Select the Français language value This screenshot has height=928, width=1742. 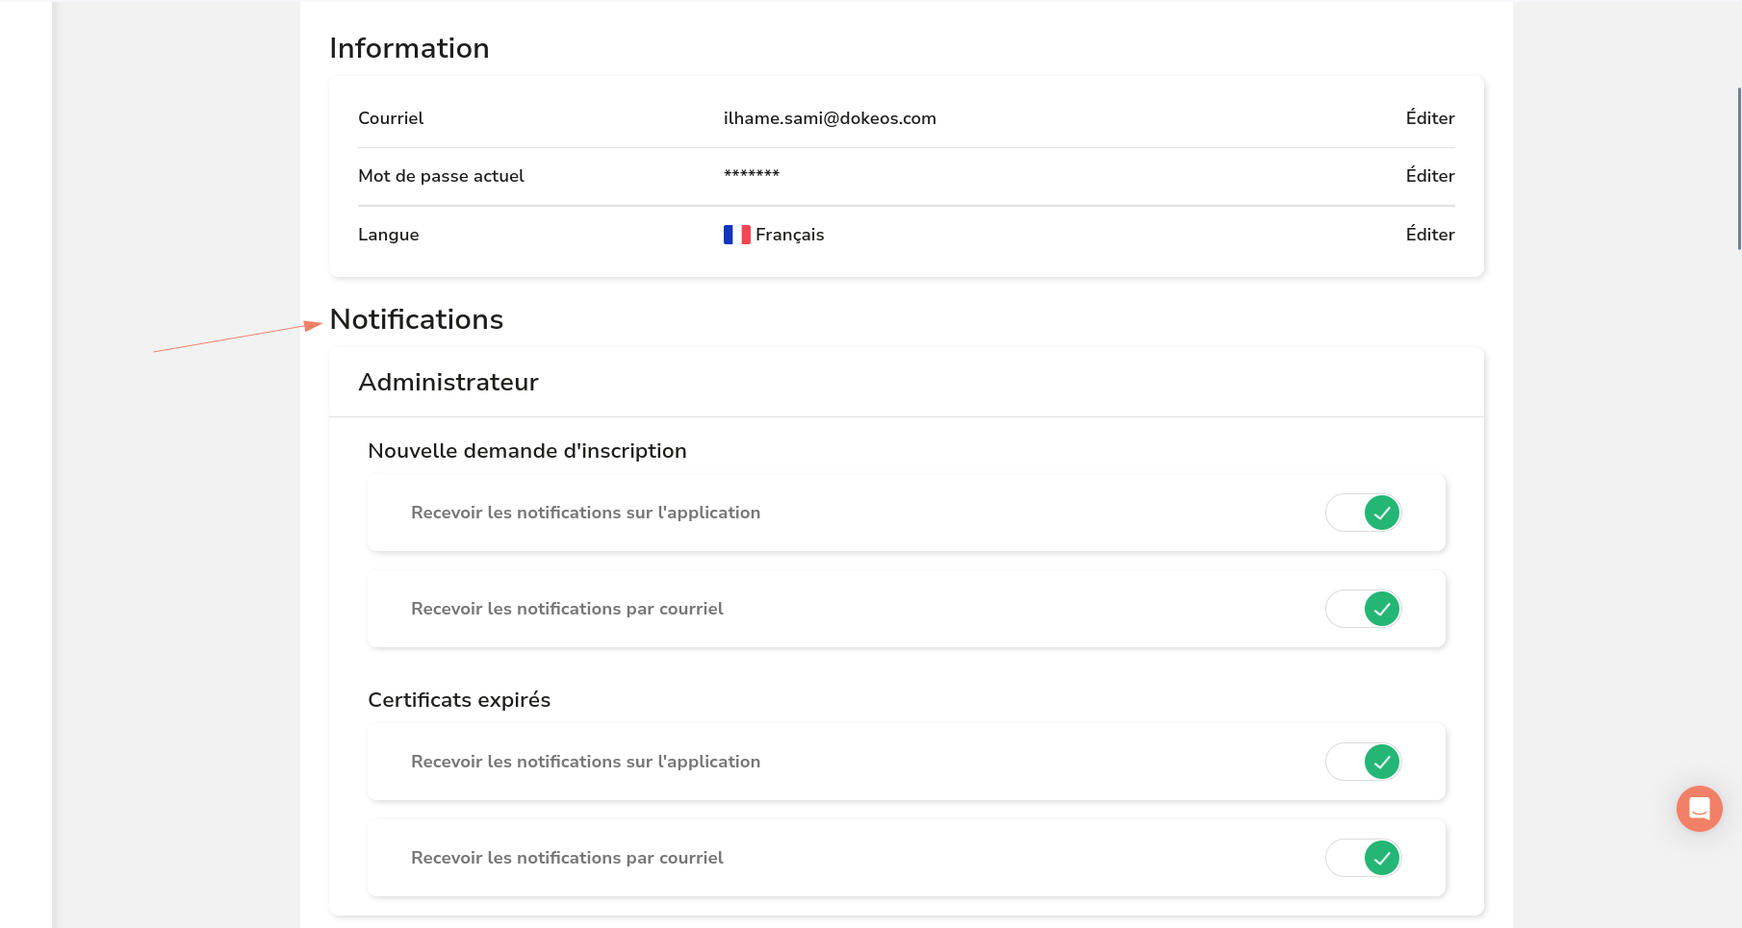(789, 235)
